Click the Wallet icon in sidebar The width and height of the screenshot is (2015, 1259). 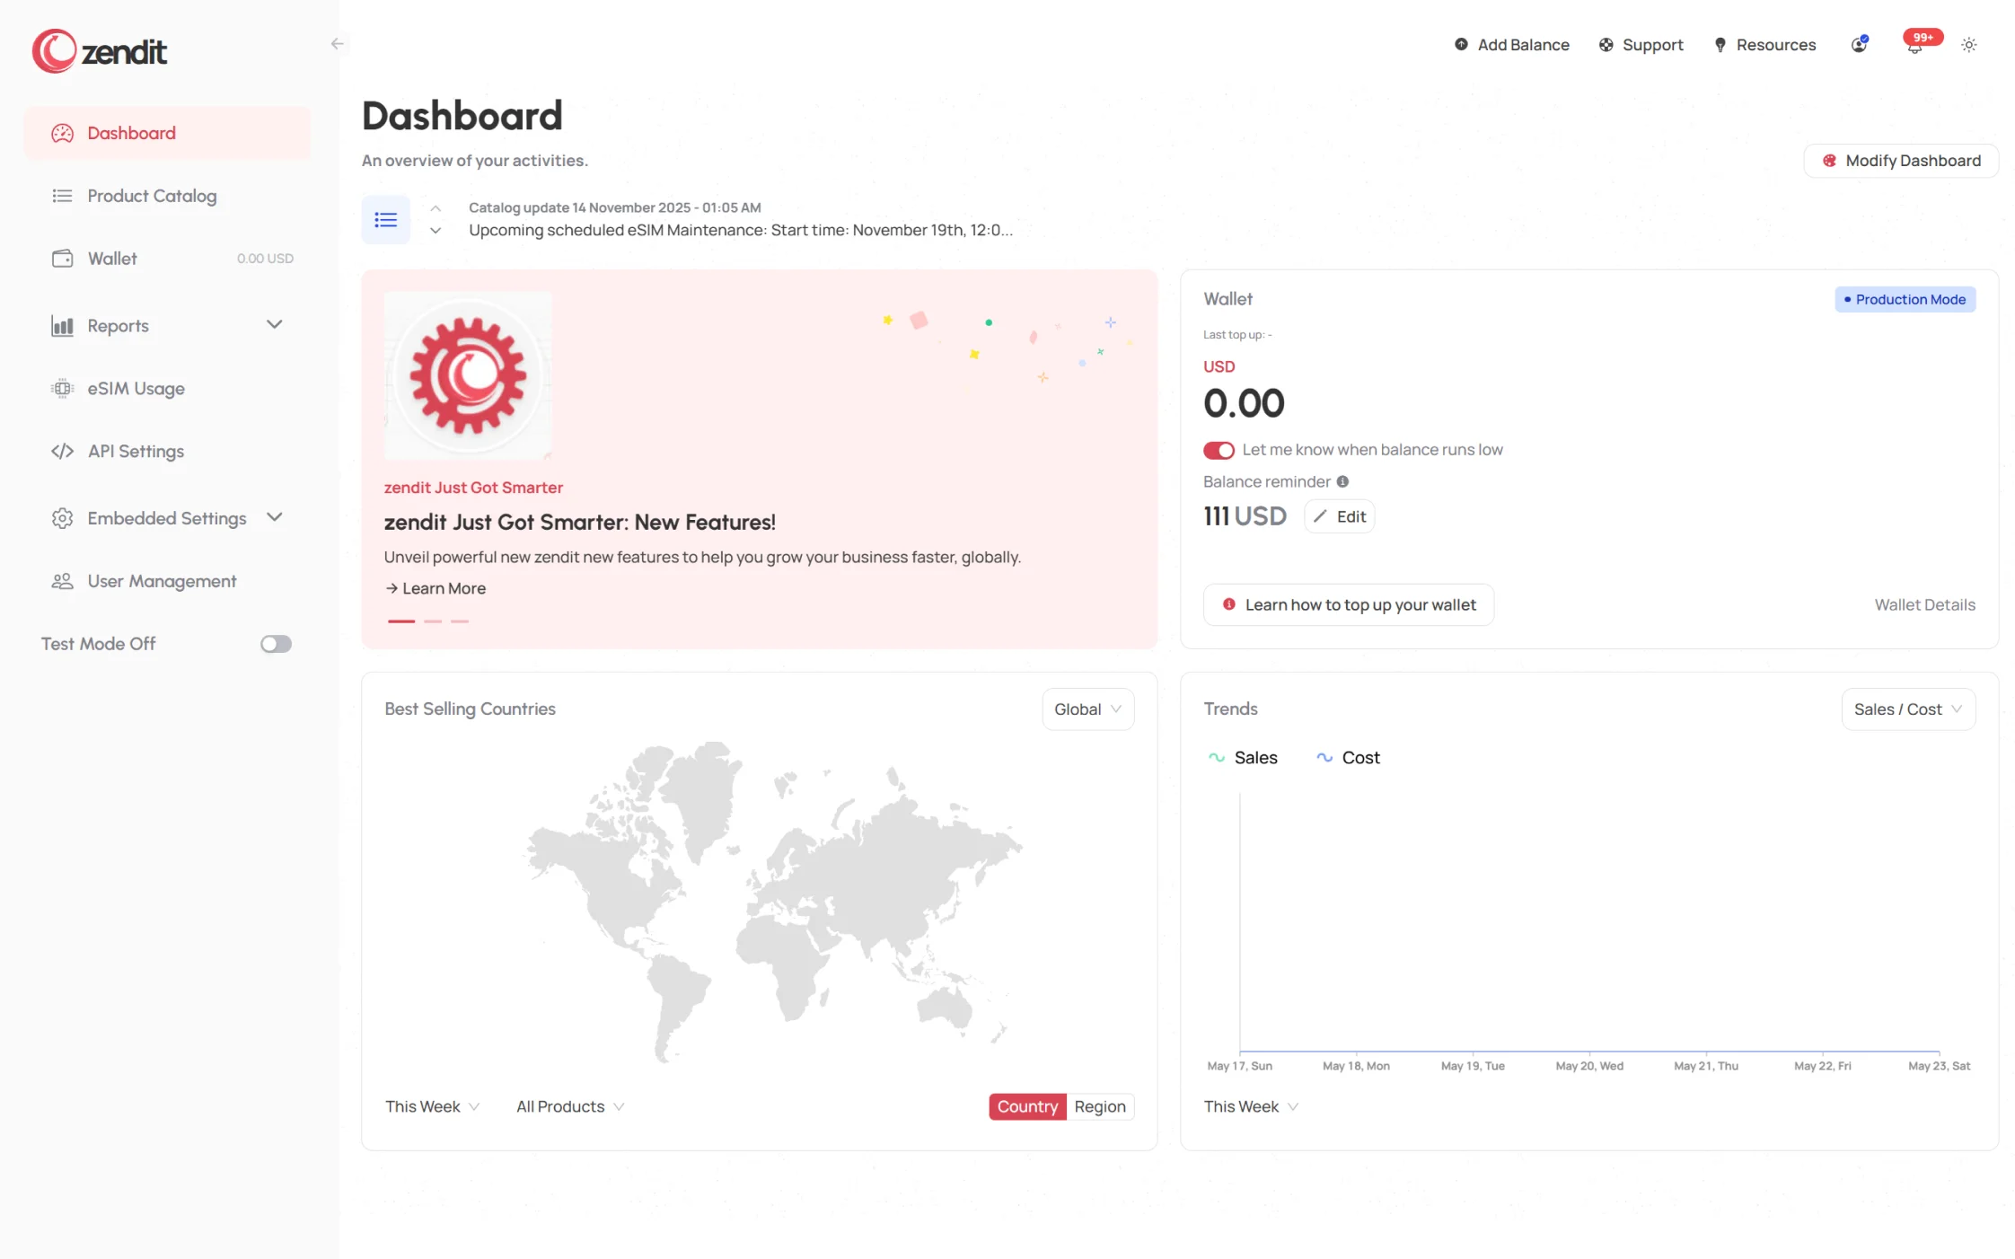[62, 259]
